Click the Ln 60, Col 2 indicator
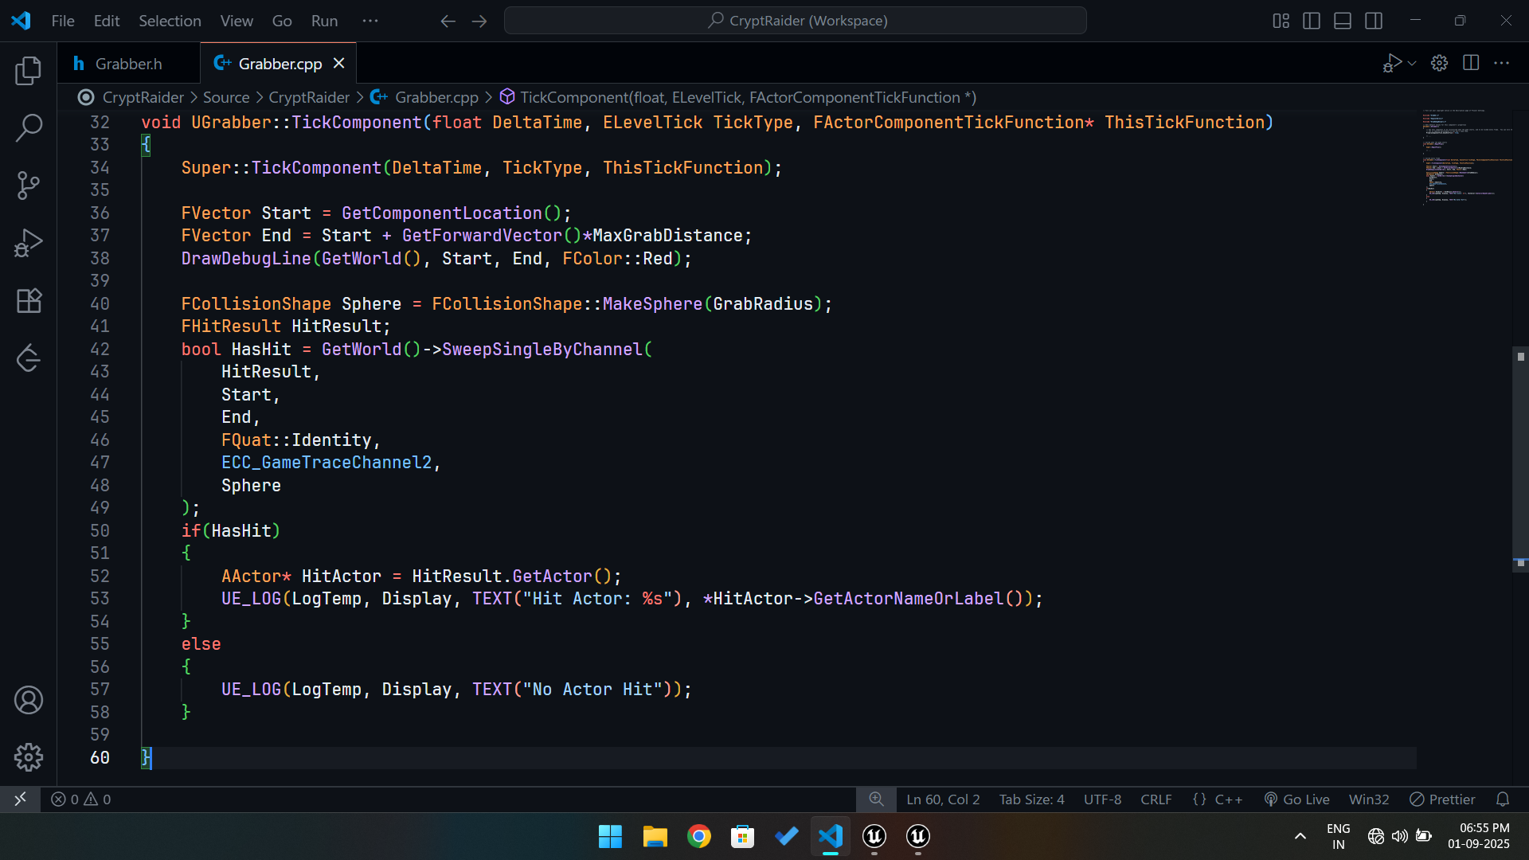1529x860 pixels. point(943,799)
